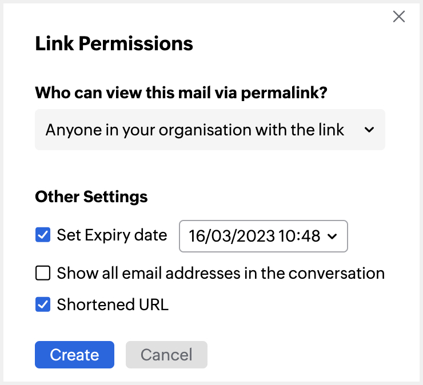Click the "Set Expiry date" label text
The width and height of the screenshot is (423, 385).
112,235
